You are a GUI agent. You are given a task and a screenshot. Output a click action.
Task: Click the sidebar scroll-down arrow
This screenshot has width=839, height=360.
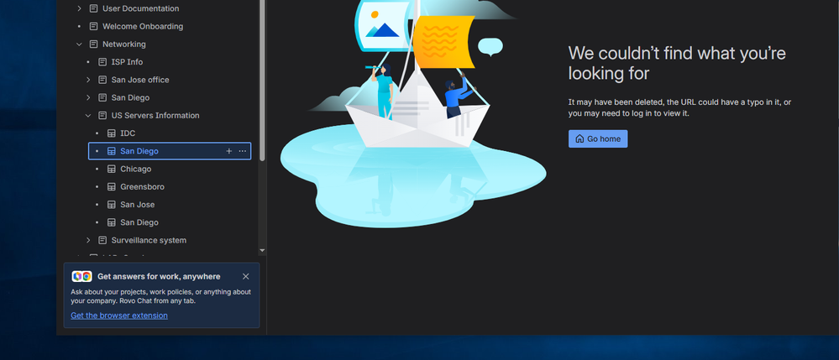pos(262,250)
